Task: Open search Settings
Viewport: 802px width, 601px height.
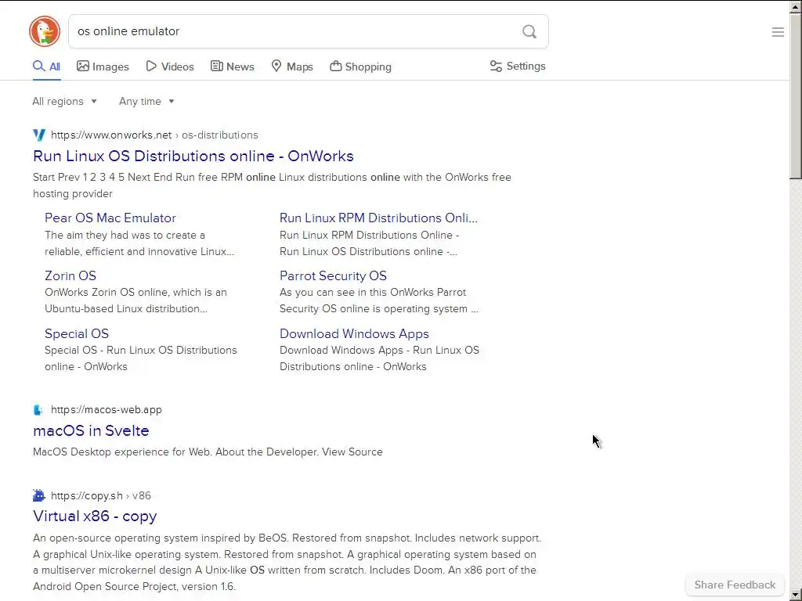Action: [518, 66]
